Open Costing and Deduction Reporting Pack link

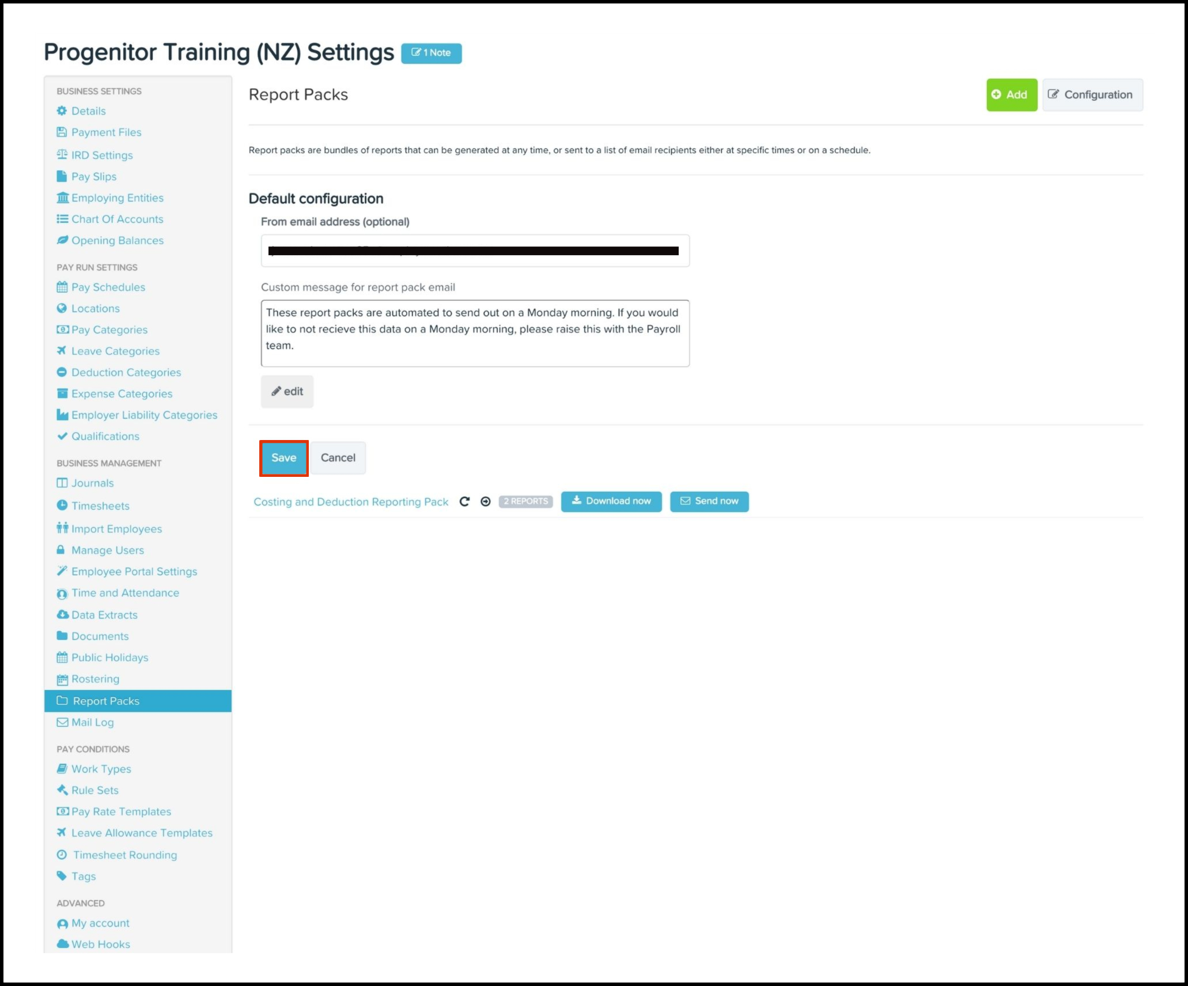pyautogui.click(x=351, y=502)
